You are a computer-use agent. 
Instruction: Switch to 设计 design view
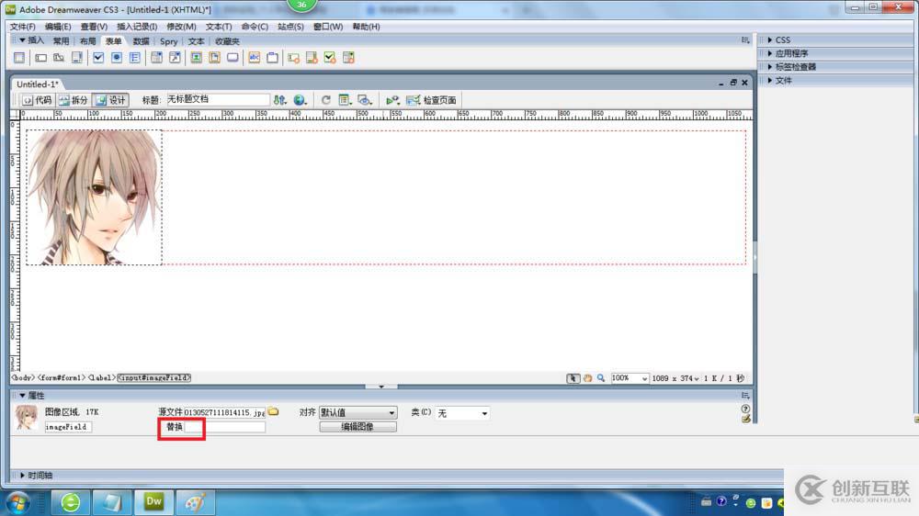click(x=111, y=100)
